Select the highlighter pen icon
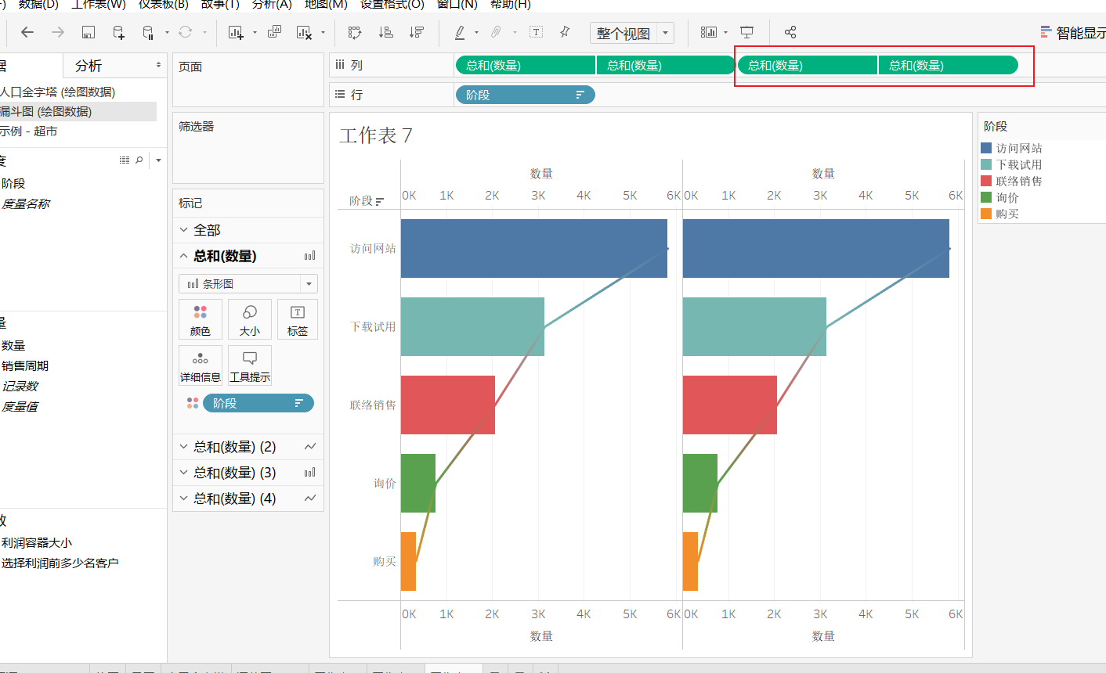The height and width of the screenshot is (673, 1106). [x=460, y=32]
